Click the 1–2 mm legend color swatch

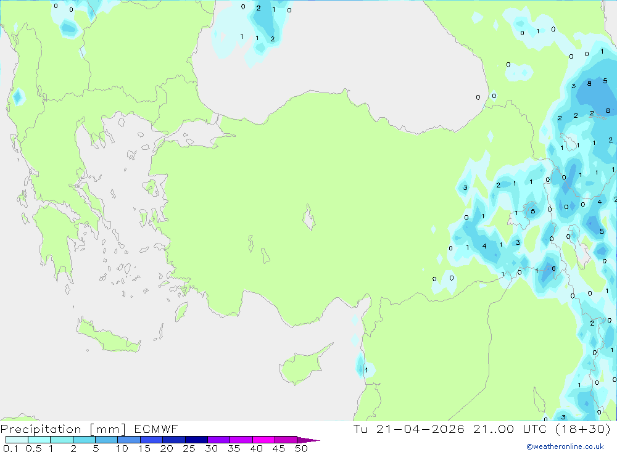pyautogui.click(x=62, y=440)
